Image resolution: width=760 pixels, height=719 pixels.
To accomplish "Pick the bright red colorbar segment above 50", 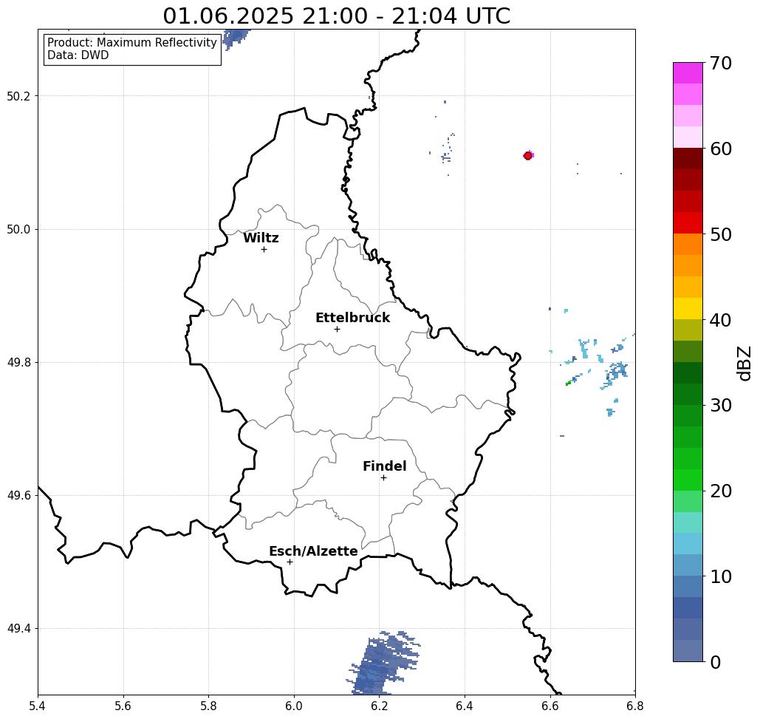I will click(x=688, y=223).
